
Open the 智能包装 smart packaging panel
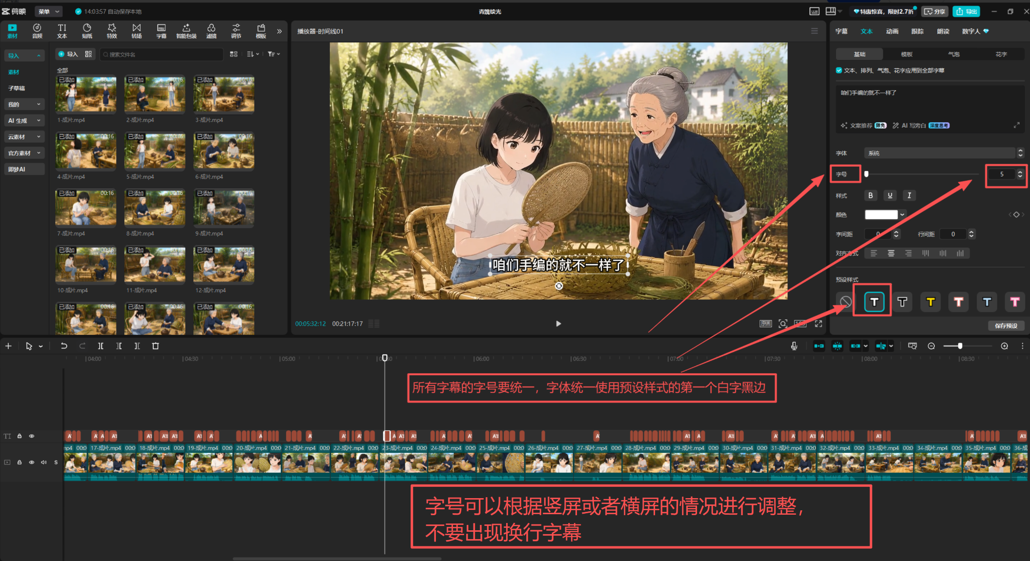(186, 31)
